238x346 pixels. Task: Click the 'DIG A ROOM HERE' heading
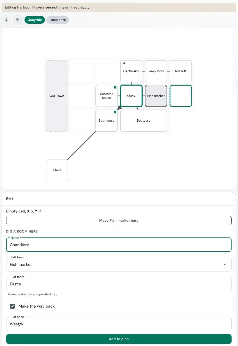(22, 232)
